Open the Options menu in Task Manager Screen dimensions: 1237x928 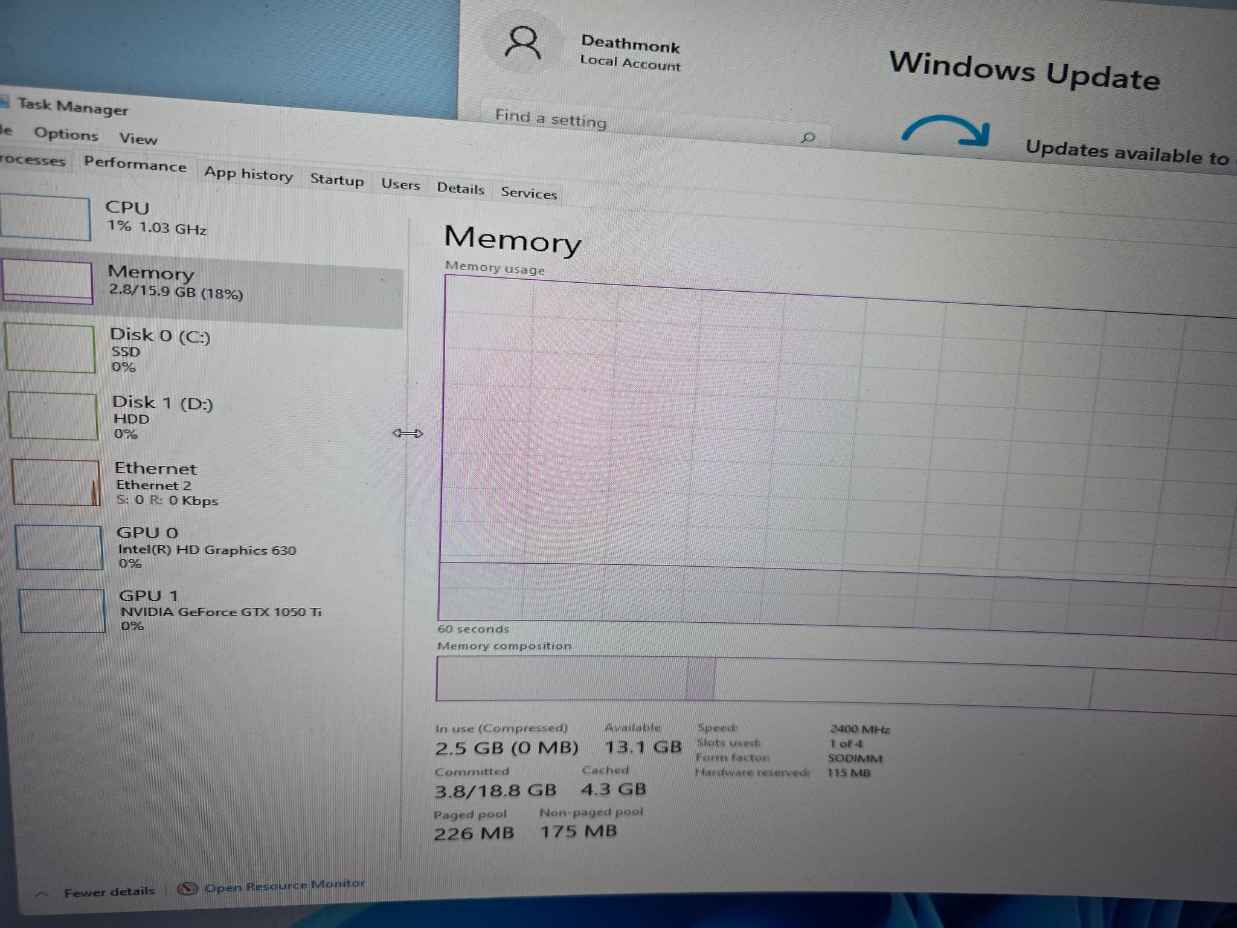[66, 134]
